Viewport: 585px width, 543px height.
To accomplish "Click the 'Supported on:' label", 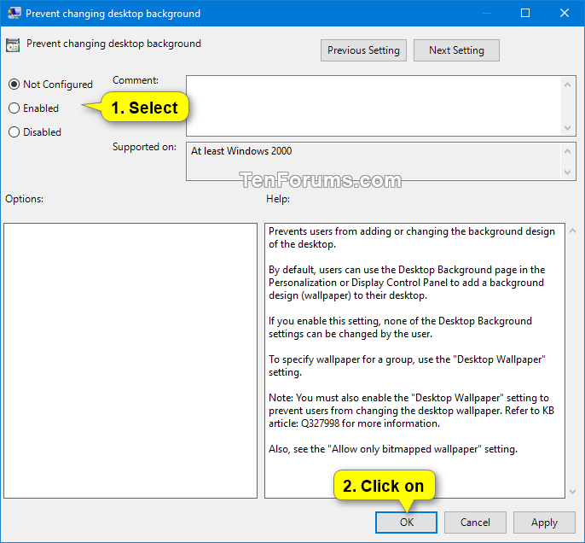I will 144,147.
